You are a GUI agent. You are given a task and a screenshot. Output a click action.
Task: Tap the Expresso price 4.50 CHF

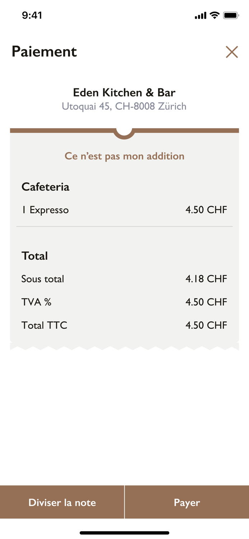tap(206, 210)
